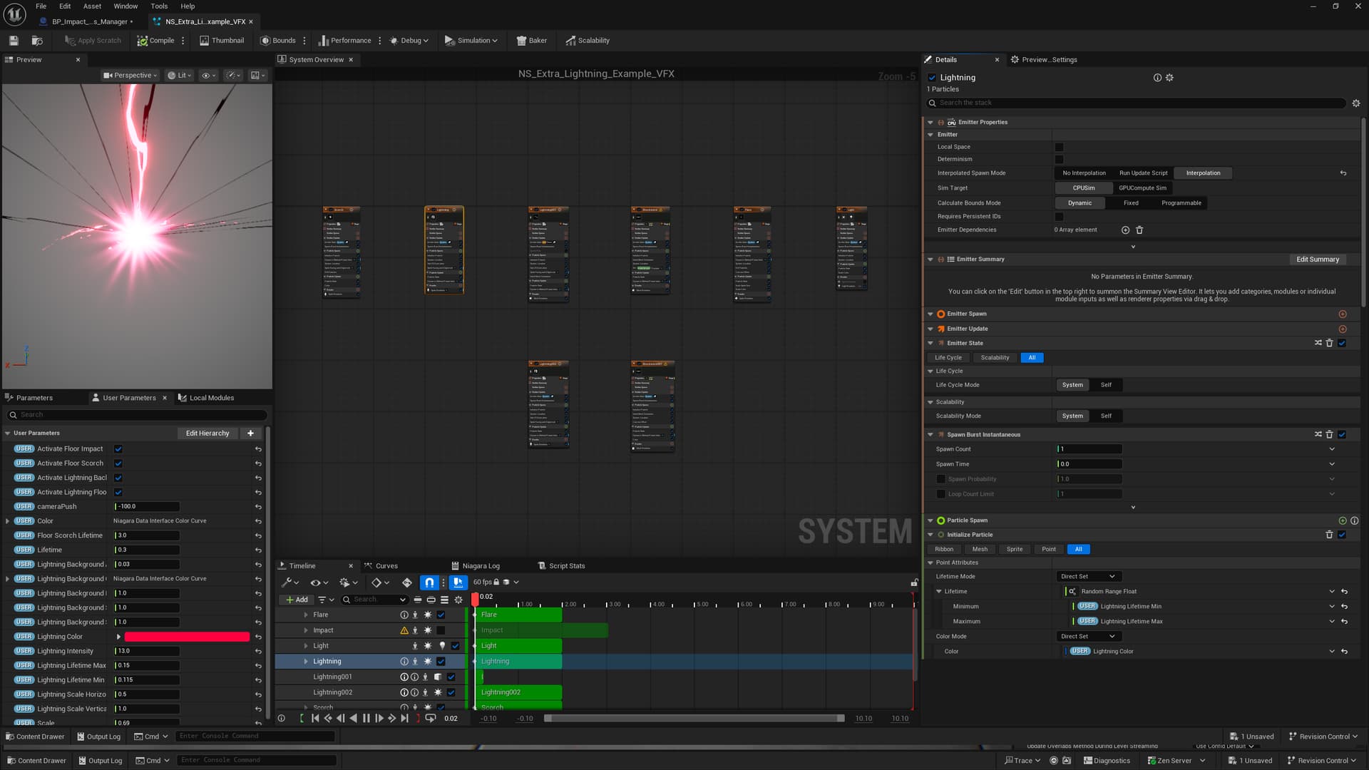Click the Edit Summary button

(1317, 260)
